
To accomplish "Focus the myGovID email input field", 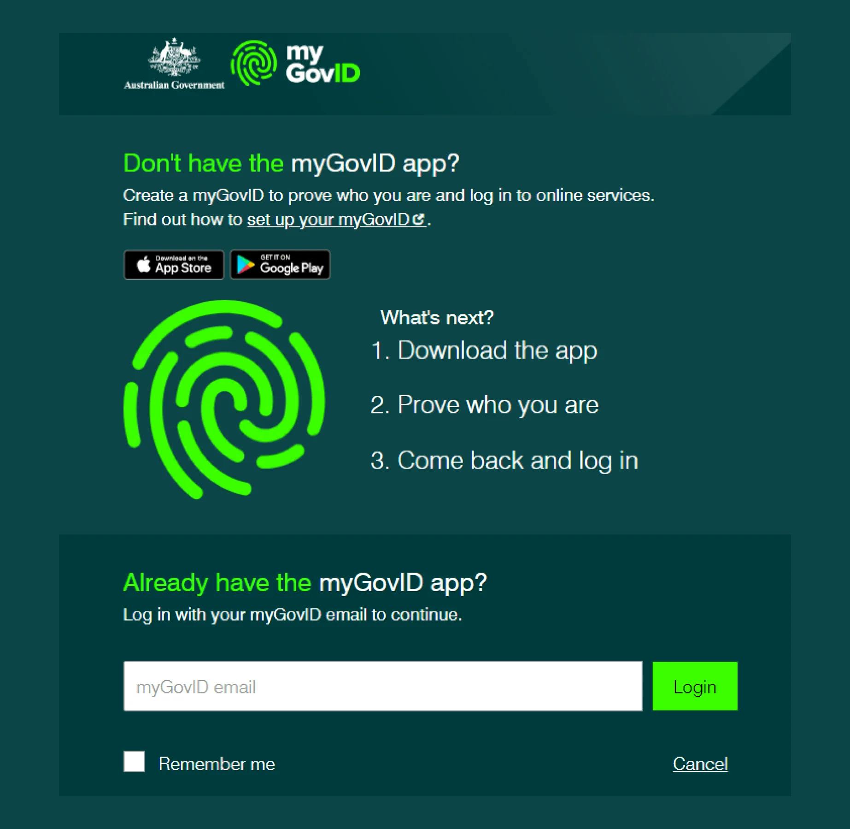I will [x=383, y=686].
